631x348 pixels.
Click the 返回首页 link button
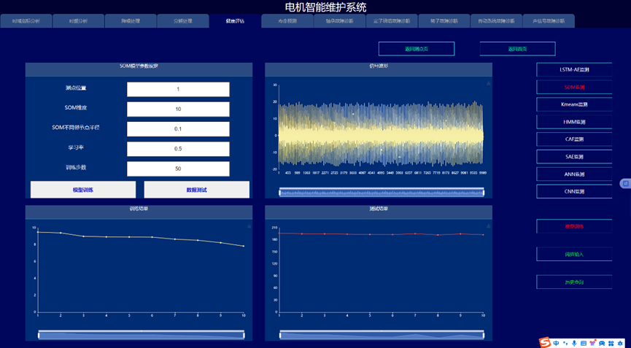click(x=517, y=49)
